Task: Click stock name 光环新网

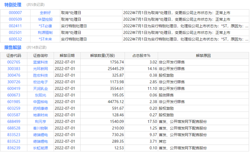Action: coord(41,69)
